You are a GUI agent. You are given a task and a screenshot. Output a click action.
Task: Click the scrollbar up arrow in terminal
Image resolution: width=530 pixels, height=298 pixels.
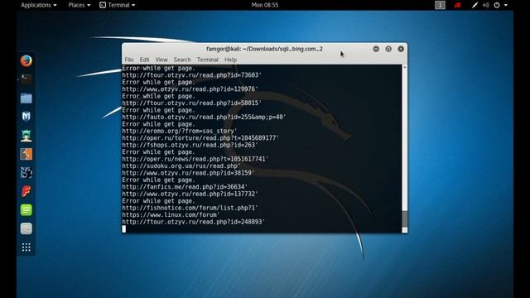click(405, 67)
